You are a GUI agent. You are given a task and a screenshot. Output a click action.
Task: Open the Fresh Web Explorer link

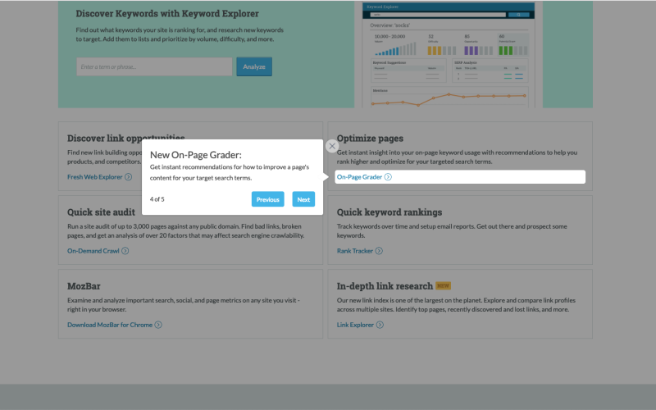(95, 177)
